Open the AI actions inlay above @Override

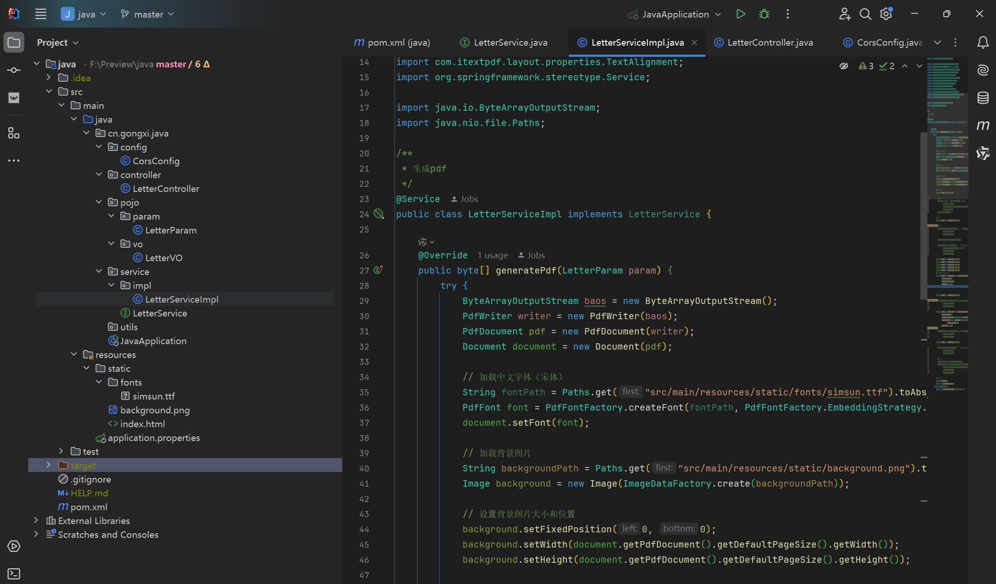click(x=426, y=242)
